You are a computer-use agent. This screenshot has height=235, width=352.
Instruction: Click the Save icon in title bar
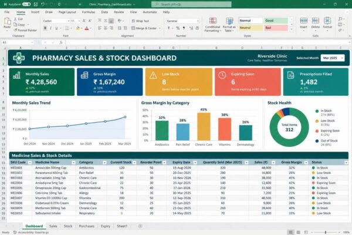(35, 4)
